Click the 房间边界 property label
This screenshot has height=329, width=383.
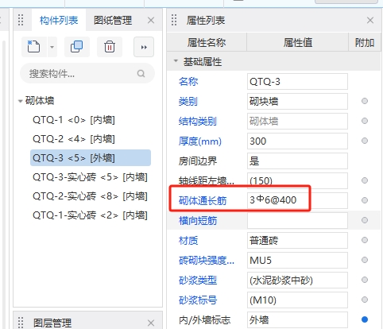point(198,161)
